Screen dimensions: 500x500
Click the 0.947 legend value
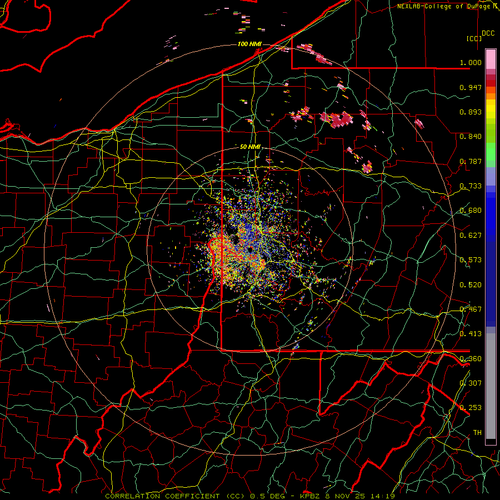[x=471, y=87]
